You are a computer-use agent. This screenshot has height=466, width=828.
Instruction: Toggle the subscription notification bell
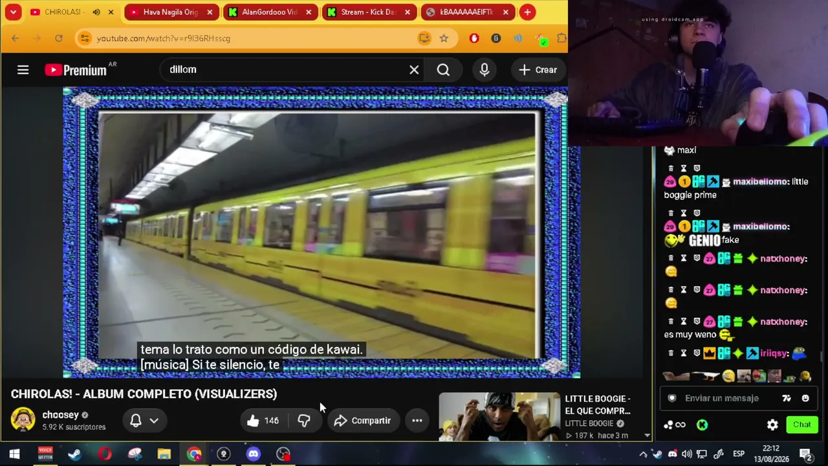click(x=136, y=421)
